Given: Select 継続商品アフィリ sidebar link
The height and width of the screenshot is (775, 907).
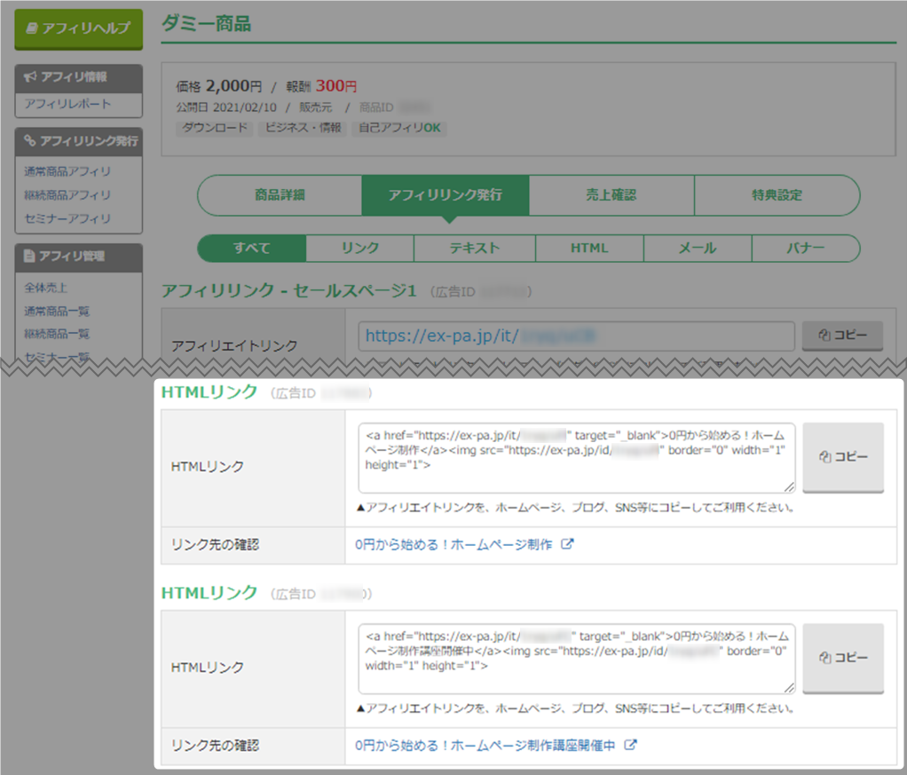Looking at the screenshot, I should 67,194.
